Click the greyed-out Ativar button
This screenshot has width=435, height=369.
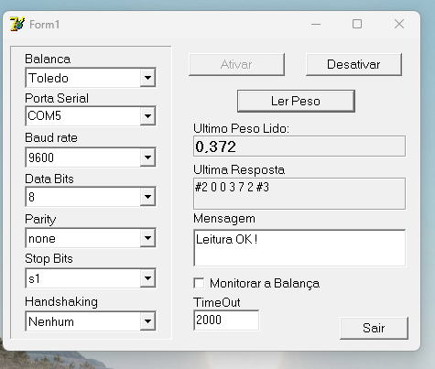[236, 64]
